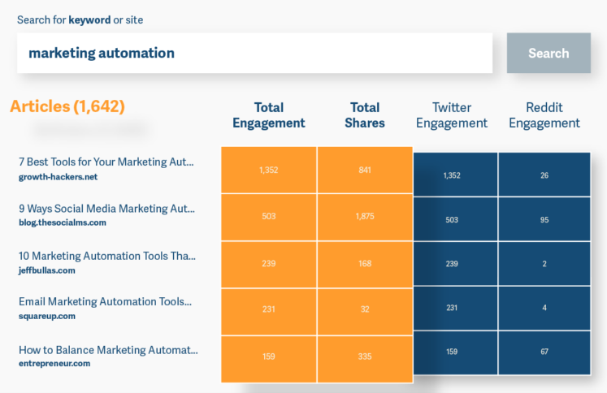Visit blog.thesocialms.com source link
The width and height of the screenshot is (607, 393).
(x=63, y=222)
